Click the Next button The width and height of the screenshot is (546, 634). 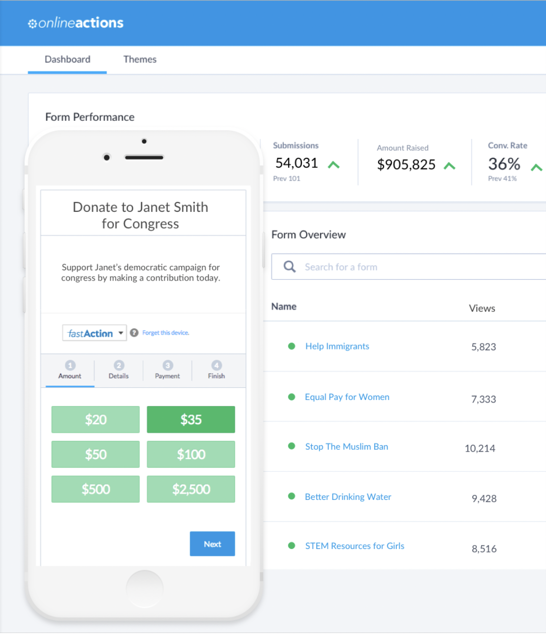tap(213, 544)
